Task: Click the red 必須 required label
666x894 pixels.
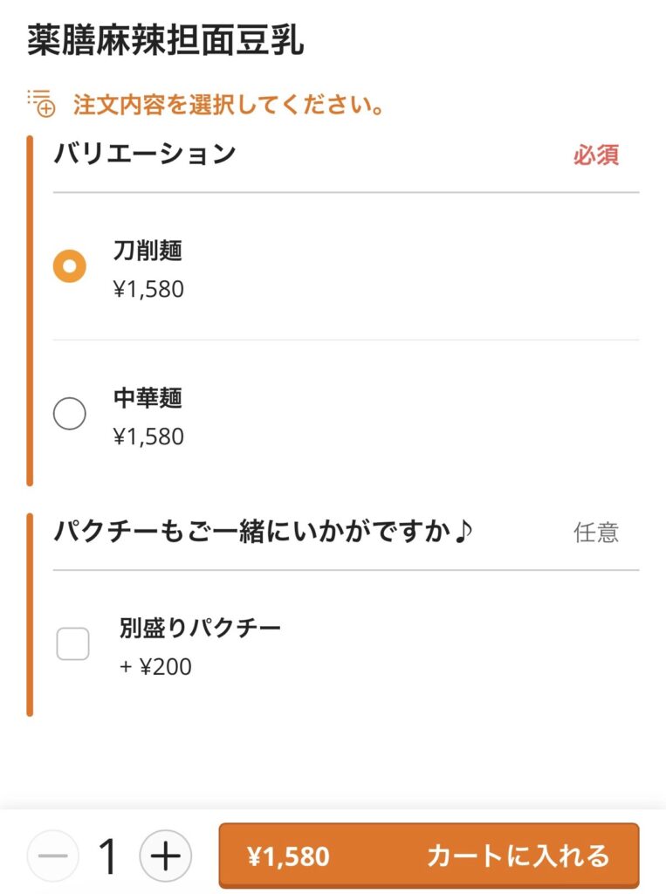Action: [x=596, y=155]
